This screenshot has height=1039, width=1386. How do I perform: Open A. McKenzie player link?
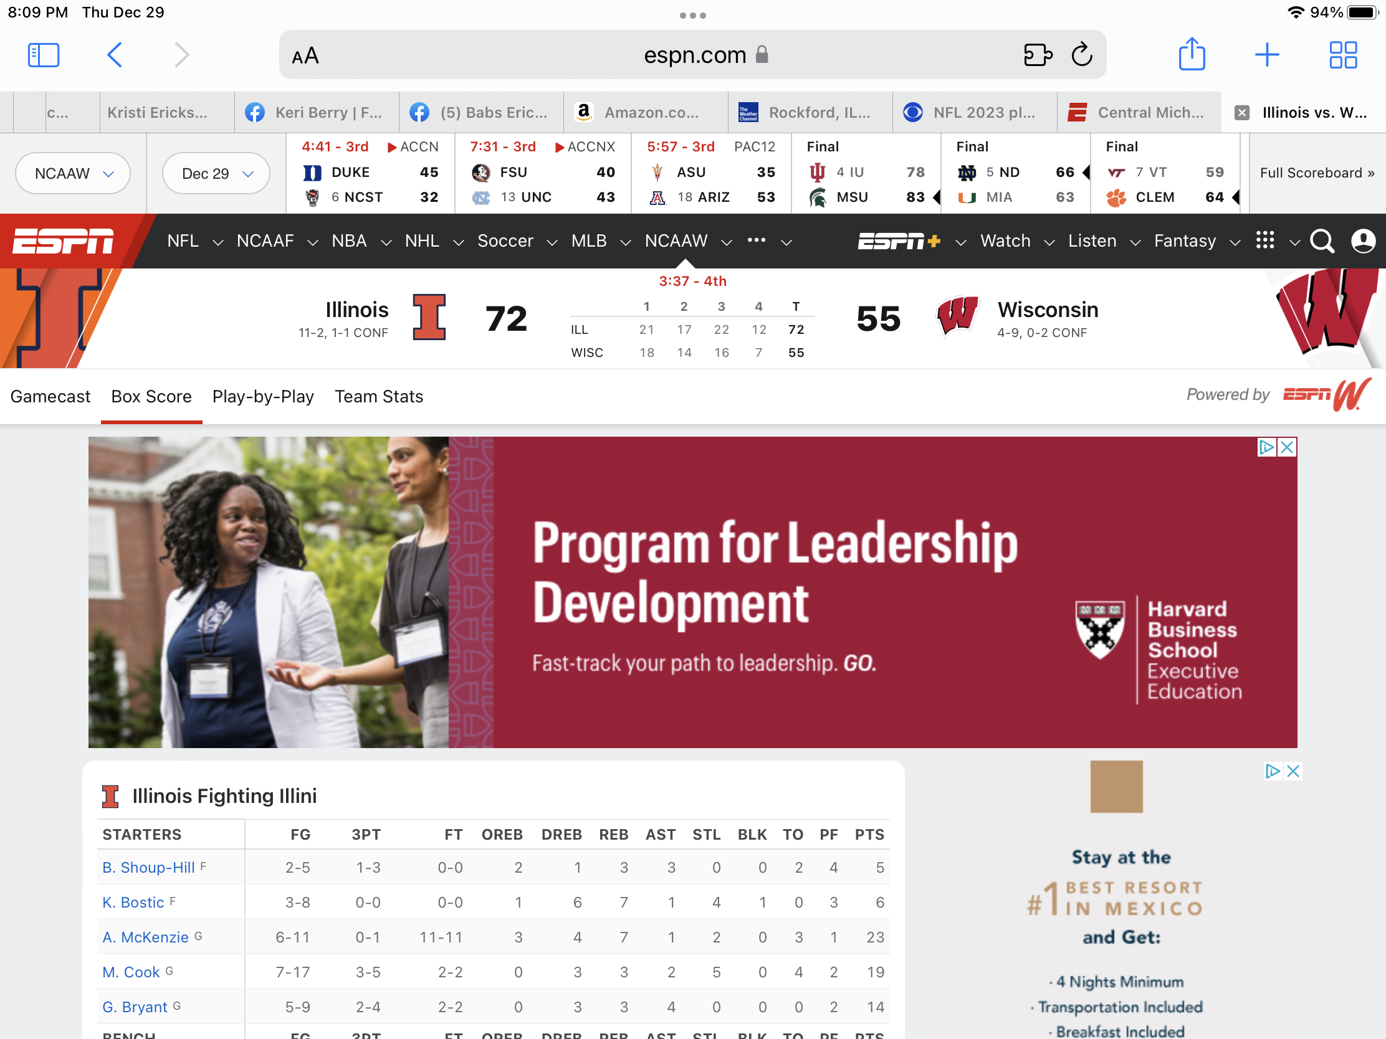click(145, 937)
